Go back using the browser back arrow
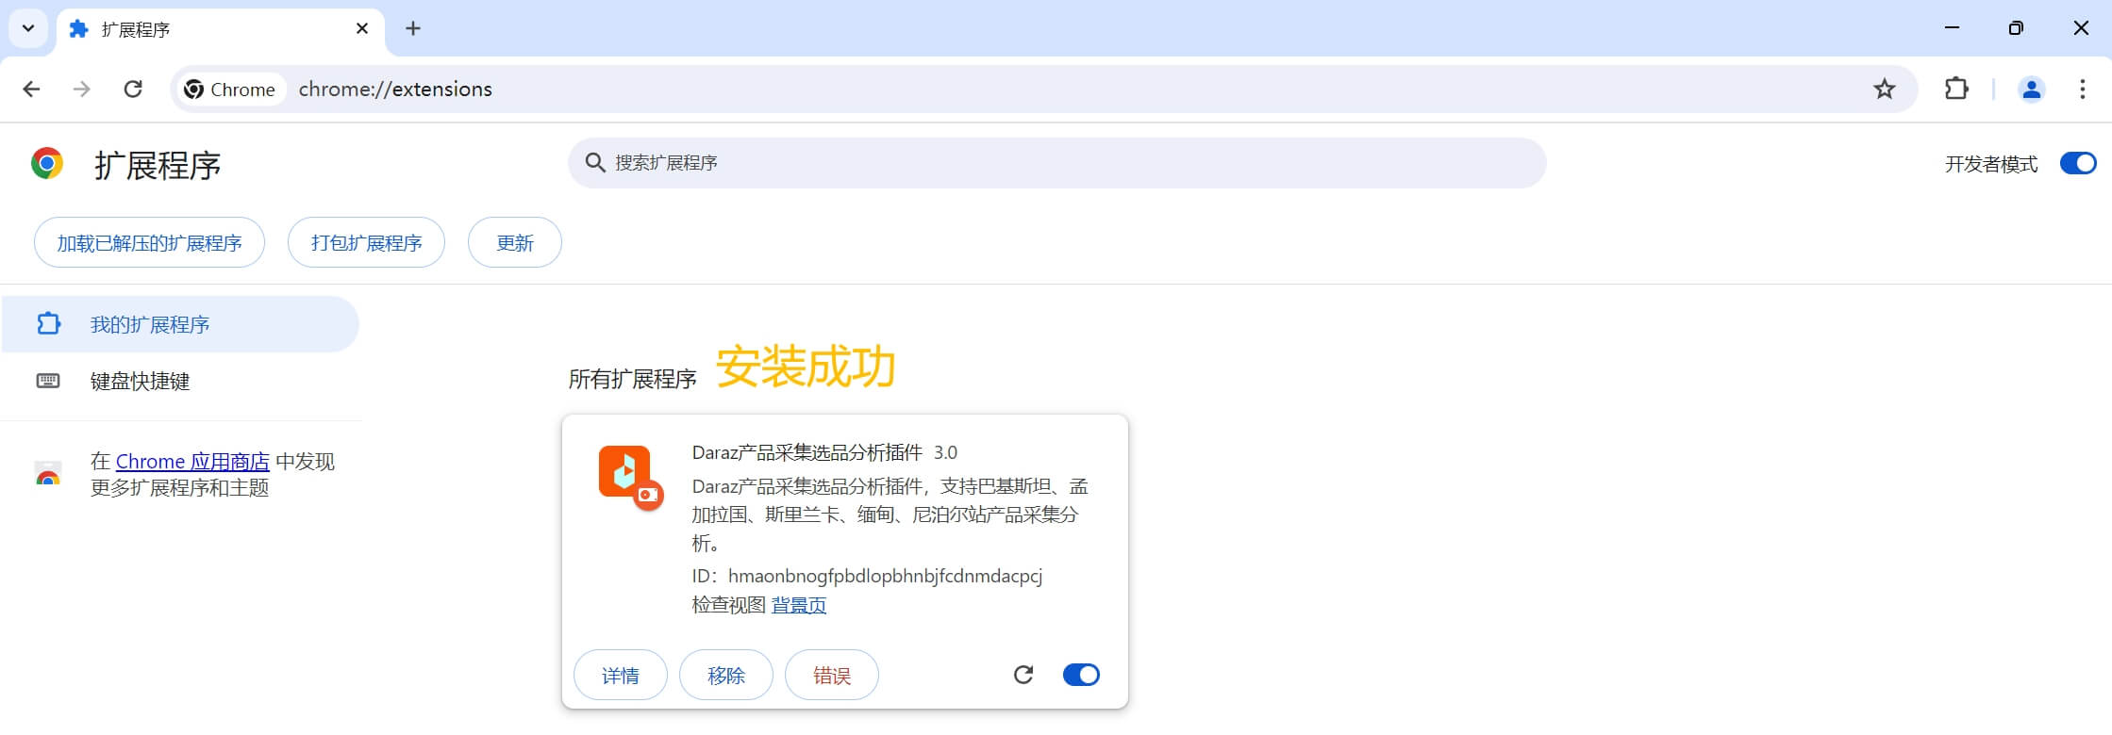 click(x=31, y=90)
